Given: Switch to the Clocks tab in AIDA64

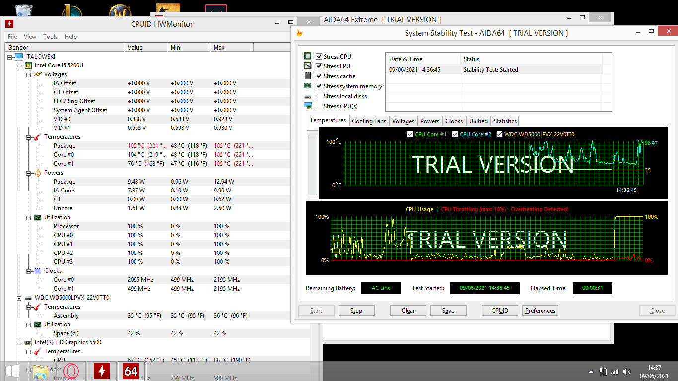Looking at the screenshot, I should coord(454,121).
